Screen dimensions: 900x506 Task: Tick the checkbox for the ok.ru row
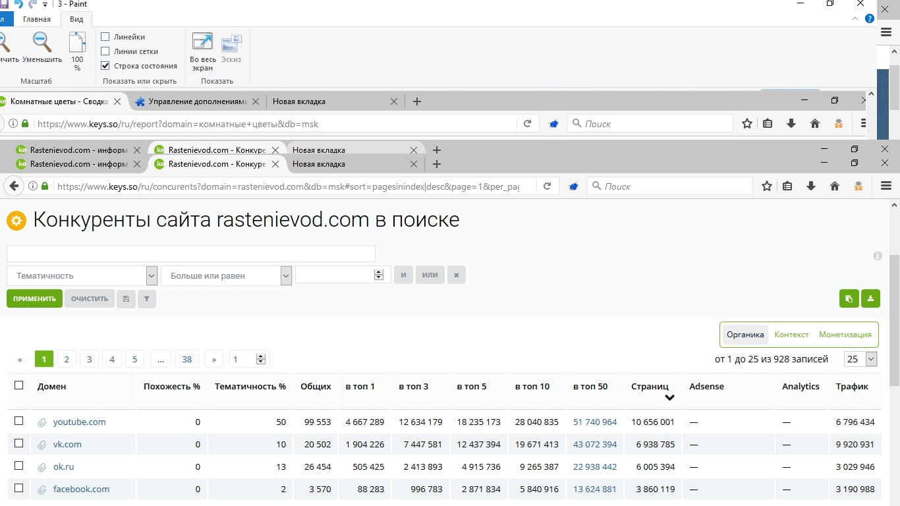[18, 466]
